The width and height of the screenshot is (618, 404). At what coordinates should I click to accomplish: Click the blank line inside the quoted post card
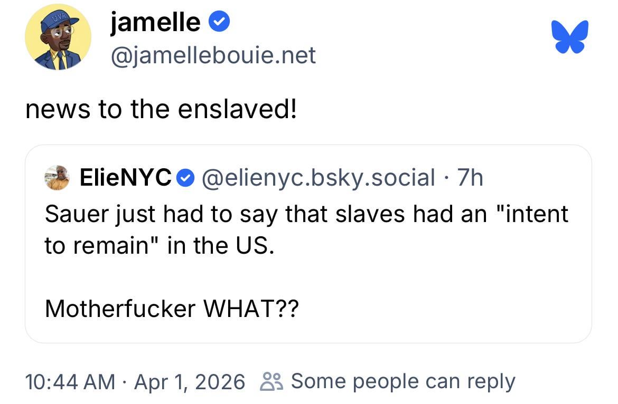pyautogui.click(x=306, y=277)
